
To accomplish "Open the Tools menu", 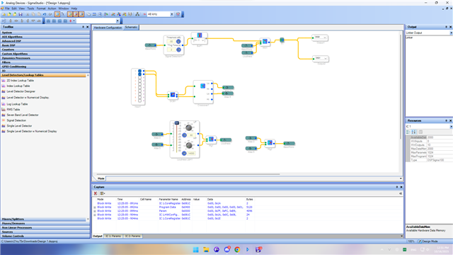I will (x=30, y=8).
